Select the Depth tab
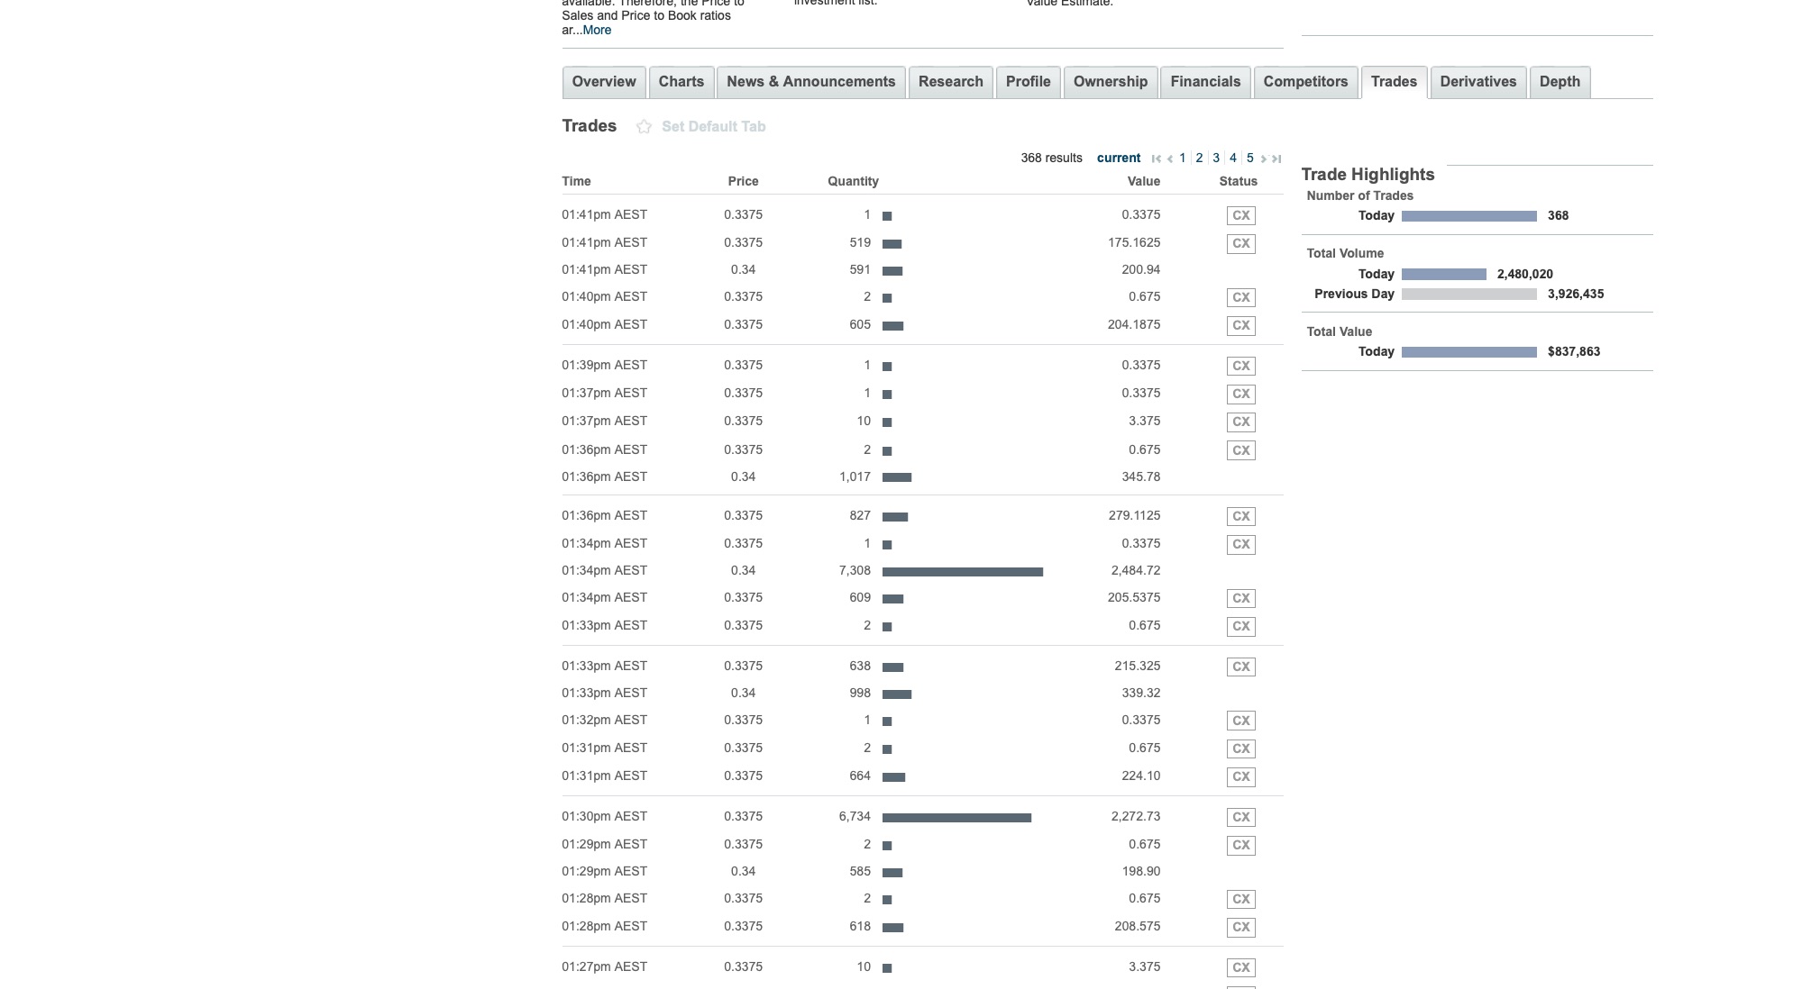 (1559, 82)
